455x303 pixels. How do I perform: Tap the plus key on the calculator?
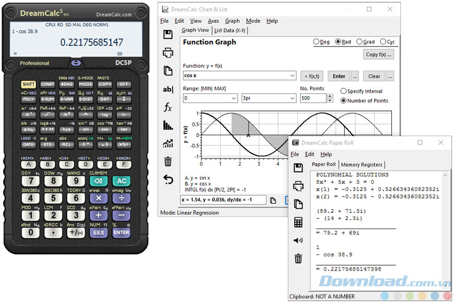click(x=98, y=215)
